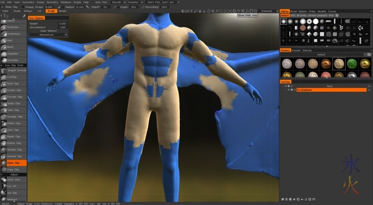Image resolution: width=373 pixels, height=205 pixels.
Task: Toggle ghost icon of Root layer
Action: [286, 86]
